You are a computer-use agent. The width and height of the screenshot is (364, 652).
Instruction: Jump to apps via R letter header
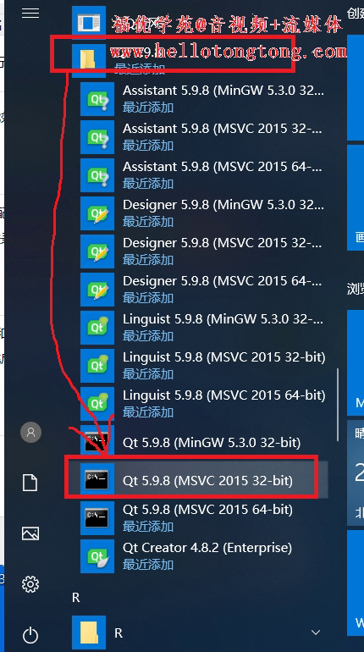pos(75,598)
